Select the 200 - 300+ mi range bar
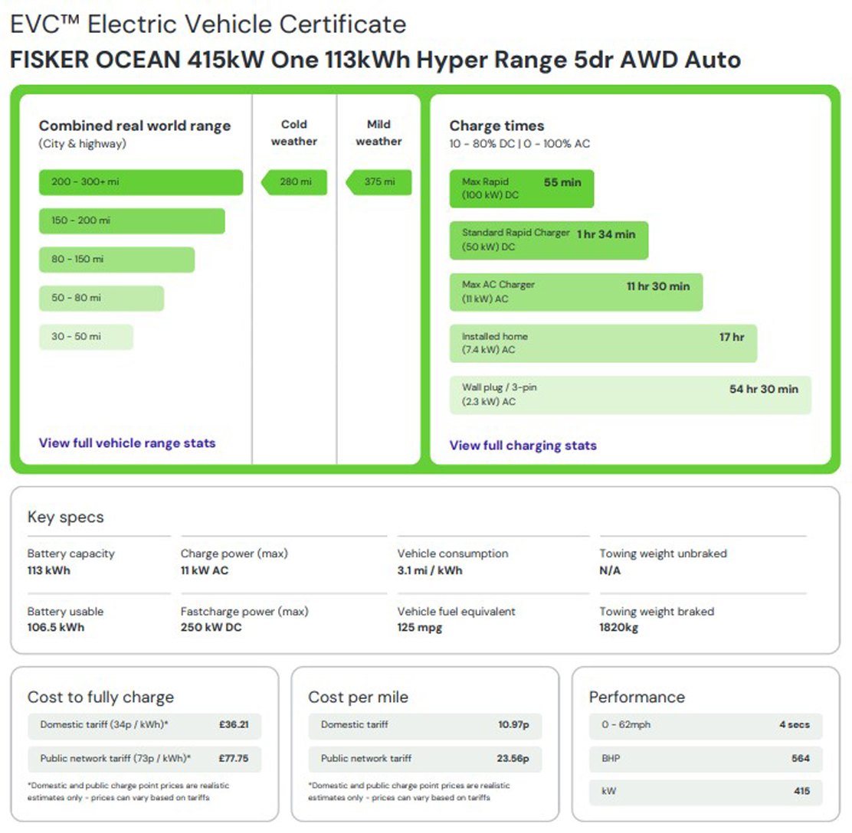The width and height of the screenshot is (852, 833). coord(141,182)
